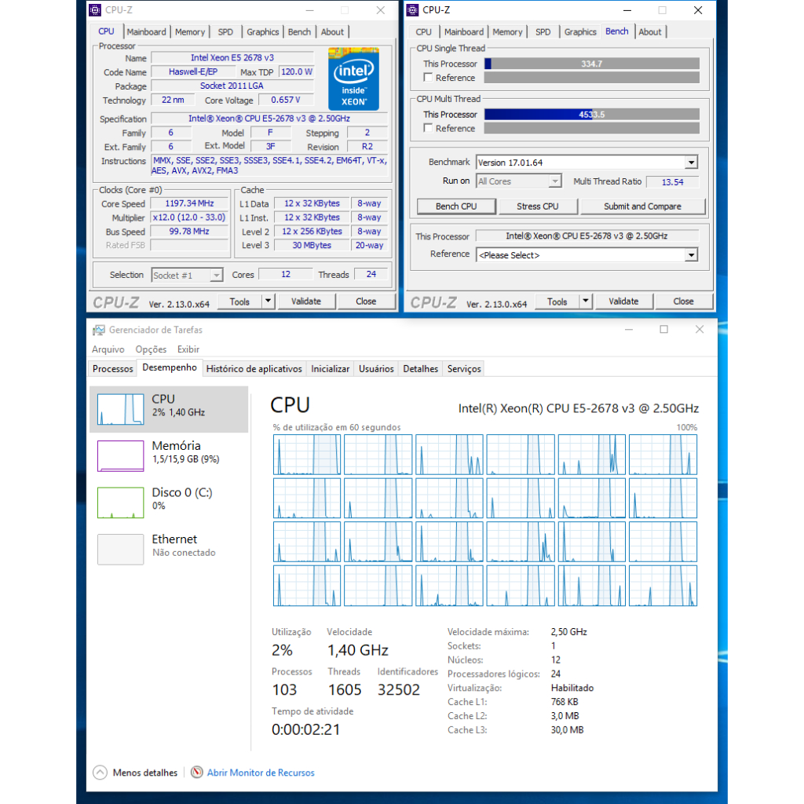Viewport: 804px width, 804px height.
Task: Click Close button at bottom of right CPU-Z window
Action: click(684, 301)
